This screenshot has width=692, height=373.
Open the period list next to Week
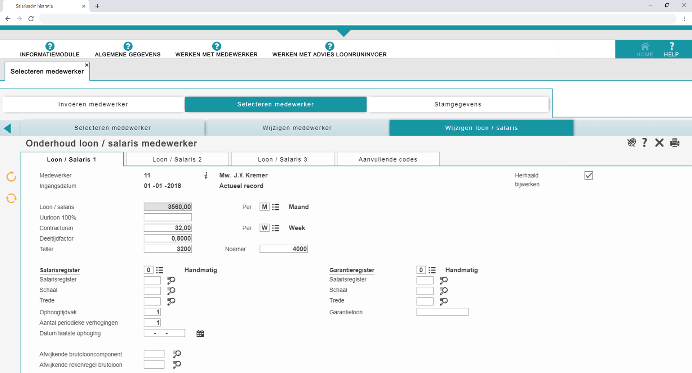[276, 228]
